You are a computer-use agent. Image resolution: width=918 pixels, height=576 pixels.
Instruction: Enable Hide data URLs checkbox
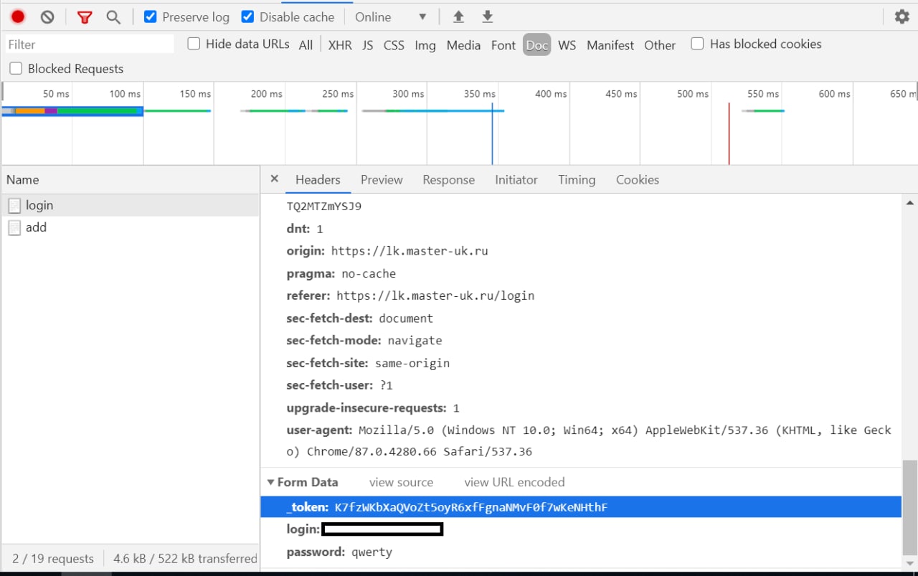tap(194, 44)
